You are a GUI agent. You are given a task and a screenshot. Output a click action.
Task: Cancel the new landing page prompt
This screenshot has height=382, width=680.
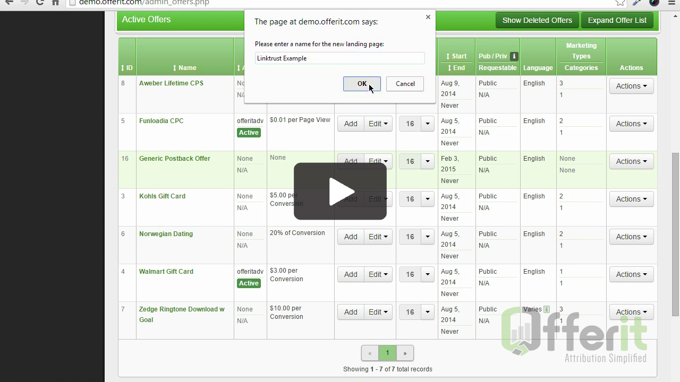(405, 84)
